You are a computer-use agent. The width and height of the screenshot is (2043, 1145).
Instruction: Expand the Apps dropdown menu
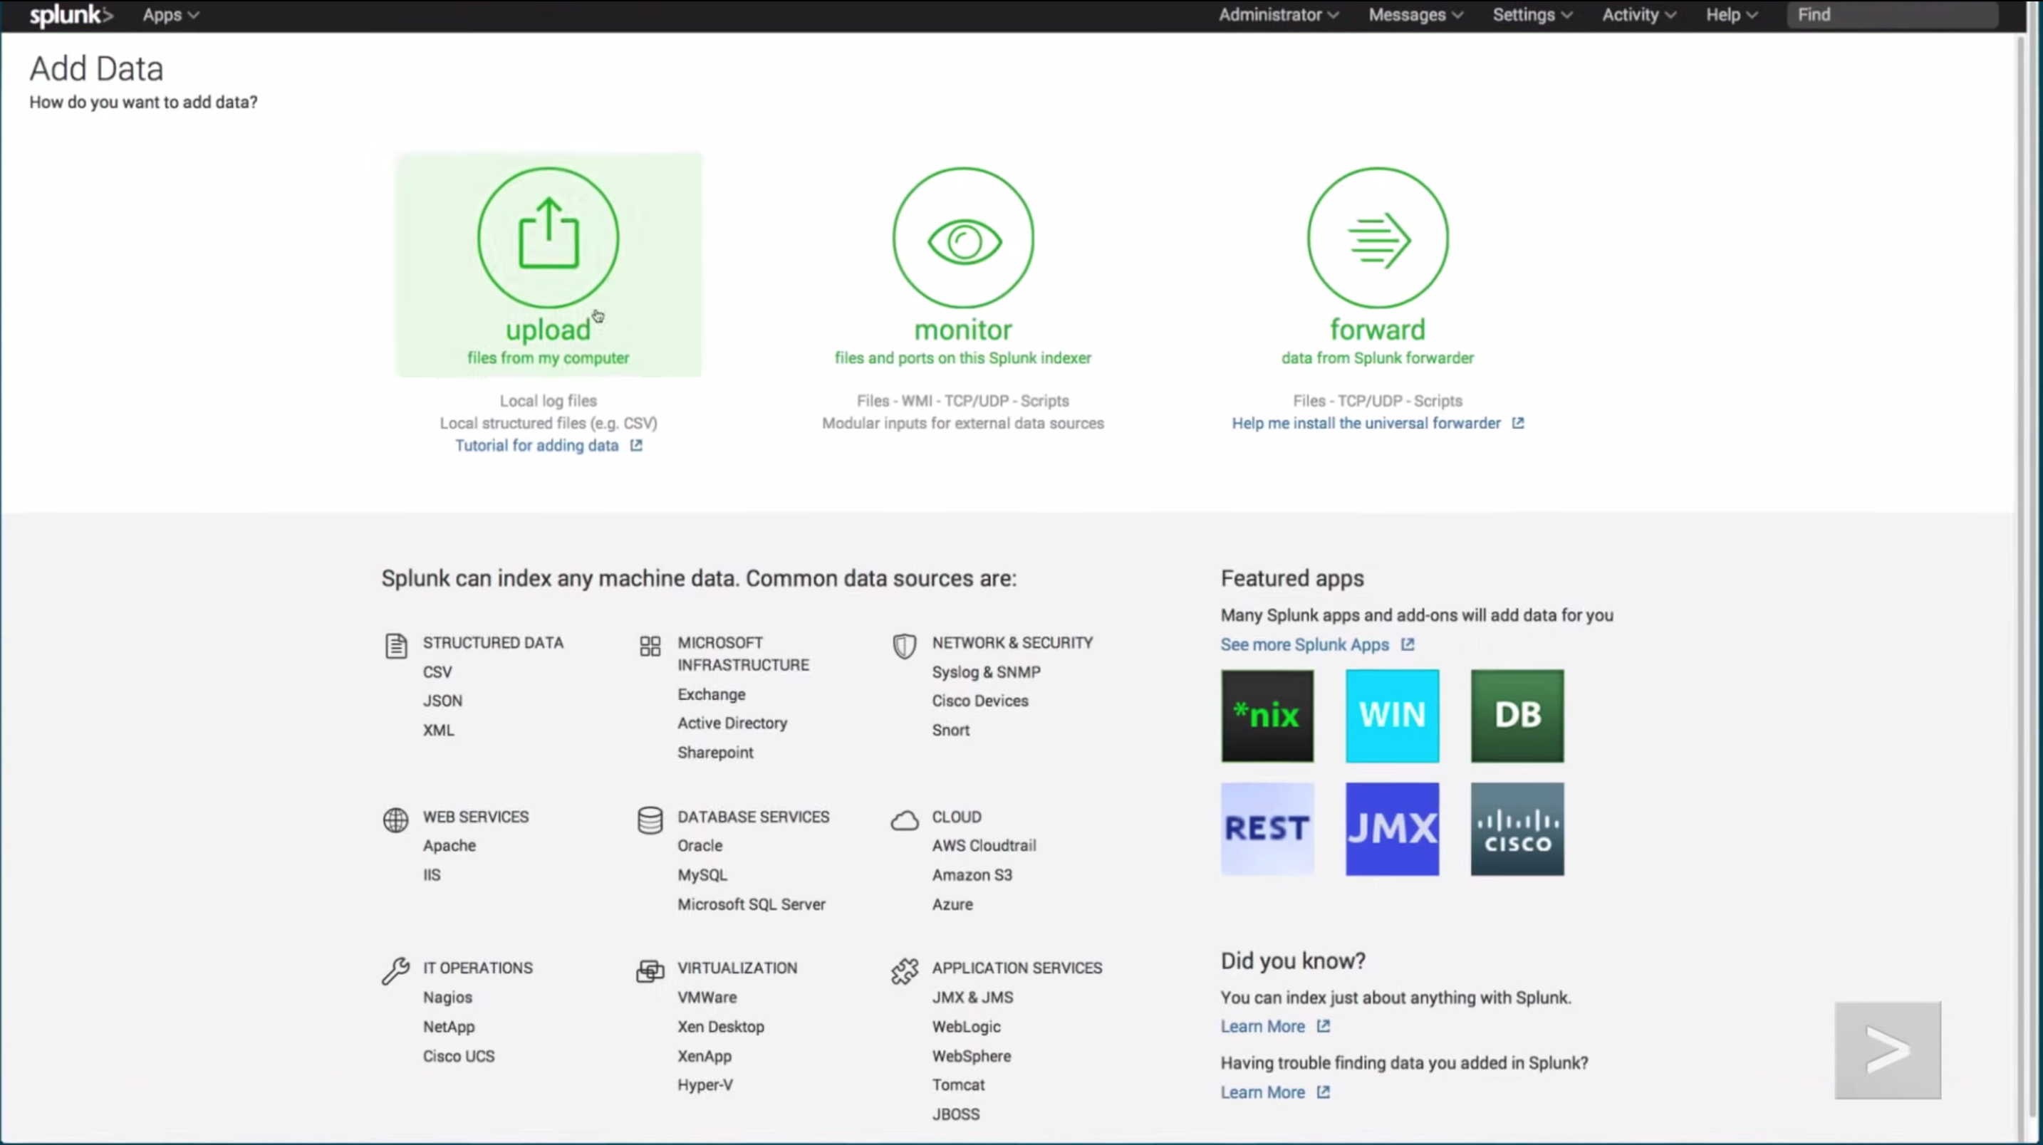pos(170,15)
